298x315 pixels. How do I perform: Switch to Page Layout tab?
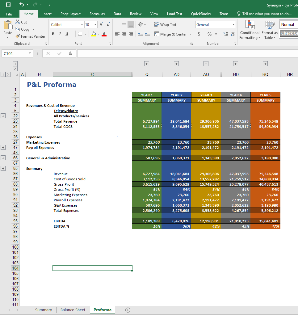tap(70, 14)
